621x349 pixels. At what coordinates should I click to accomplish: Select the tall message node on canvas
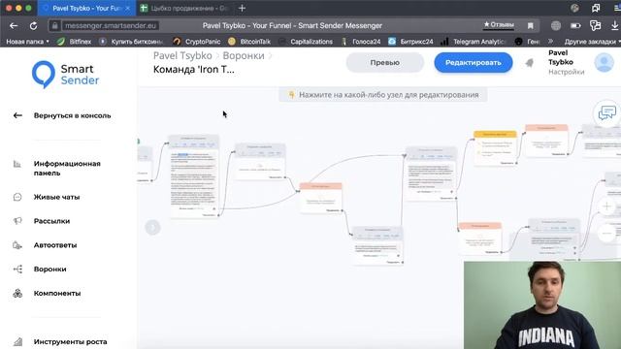(x=194, y=176)
